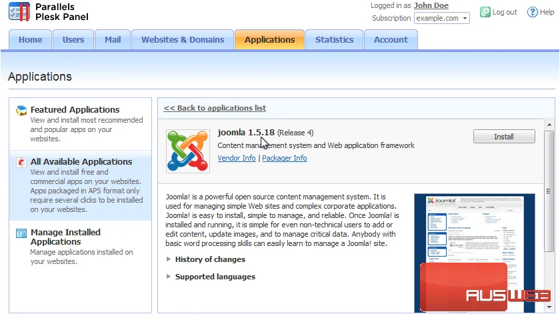Open the Packager Info link
The height and width of the screenshot is (320, 560).
[285, 158]
